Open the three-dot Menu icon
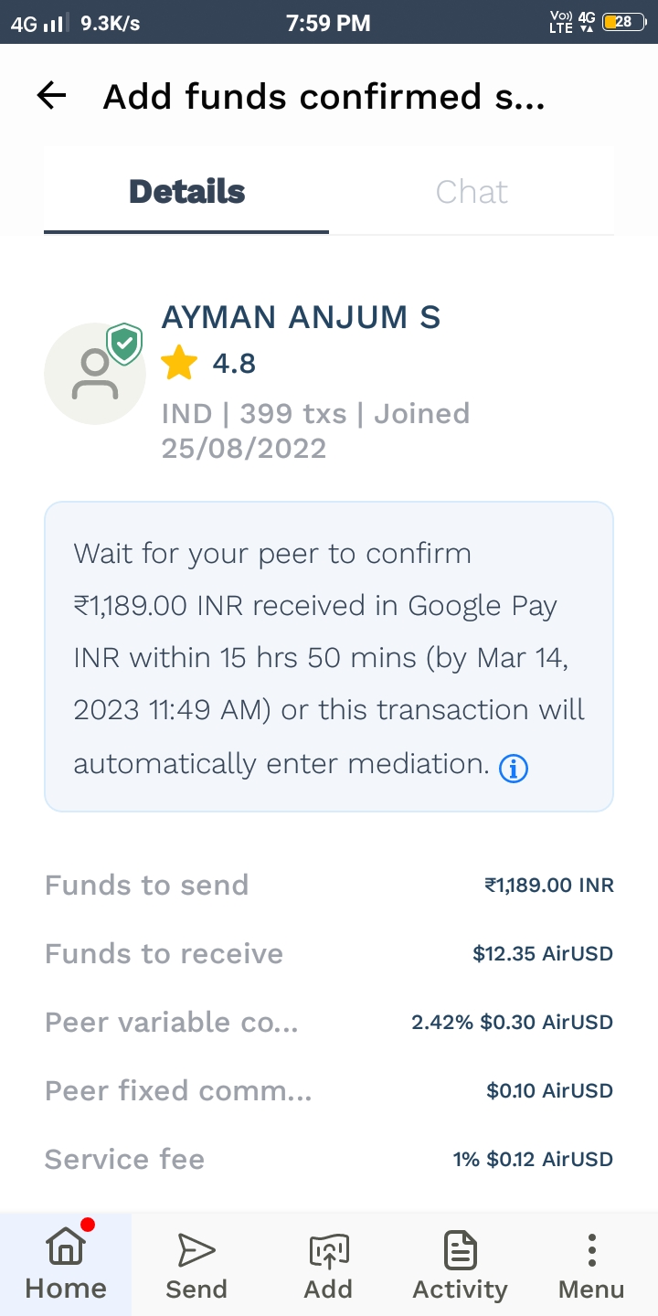This screenshot has width=658, height=1316. (591, 1251)
